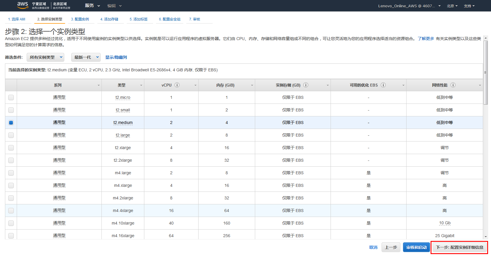Click the t2.medium type link
Image resolution: width=491 pixels, height=257 pixels.
coord(123,123)
